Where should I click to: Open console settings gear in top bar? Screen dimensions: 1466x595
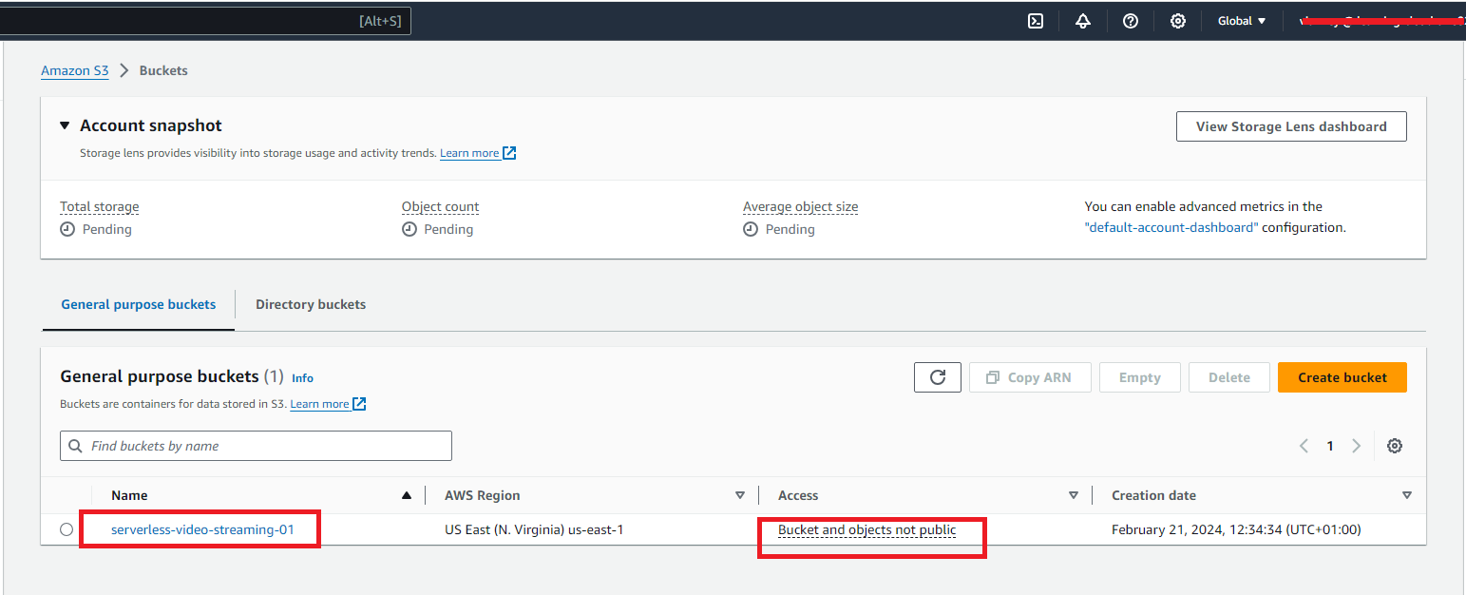click(1178, 21)
